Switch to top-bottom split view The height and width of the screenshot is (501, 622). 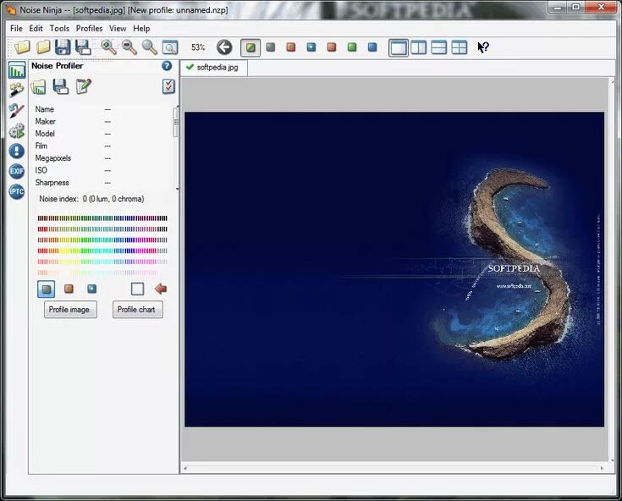pyautogui.click(x=438, y=47)
